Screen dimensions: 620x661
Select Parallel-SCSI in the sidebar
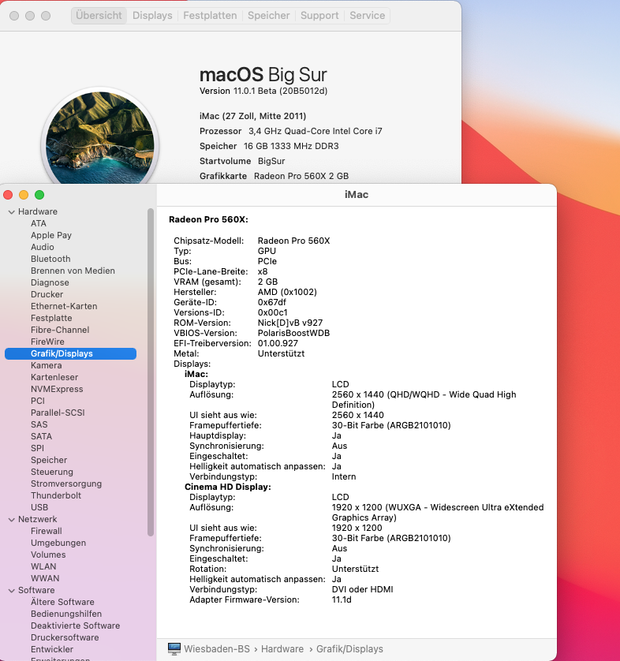58,413
